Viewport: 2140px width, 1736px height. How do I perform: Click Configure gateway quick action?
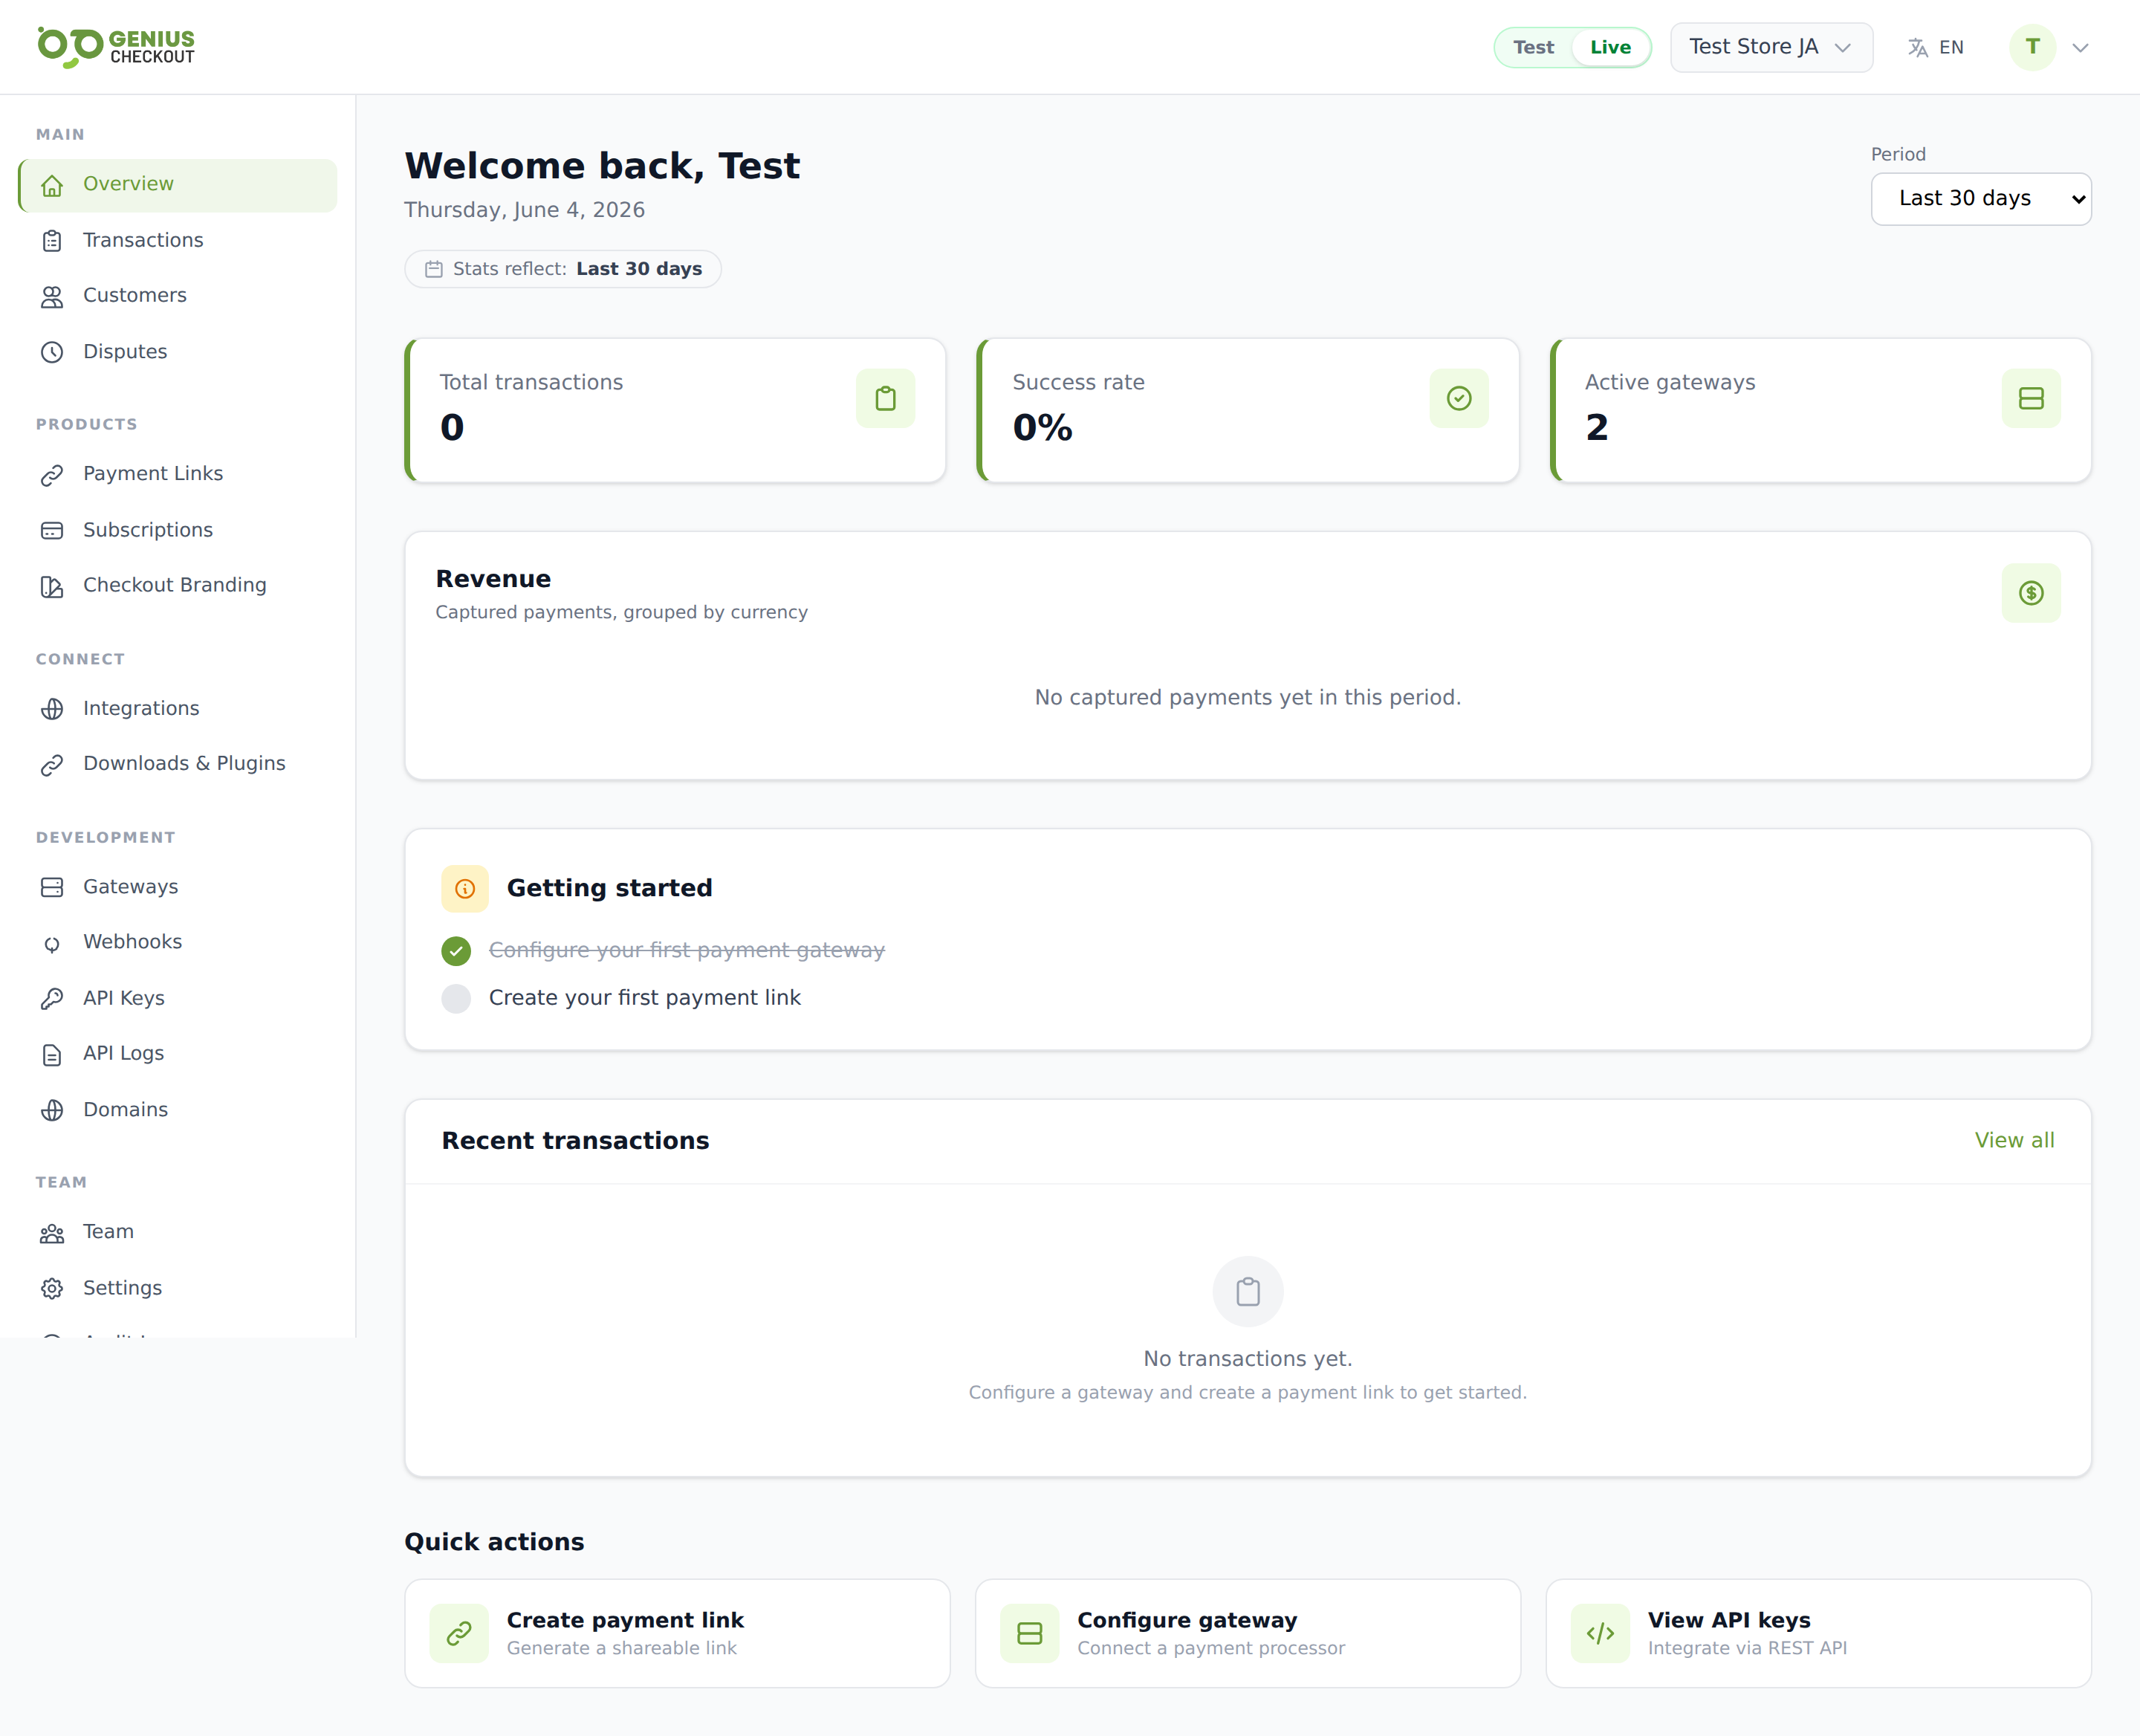click(x=1247, y=1633)
